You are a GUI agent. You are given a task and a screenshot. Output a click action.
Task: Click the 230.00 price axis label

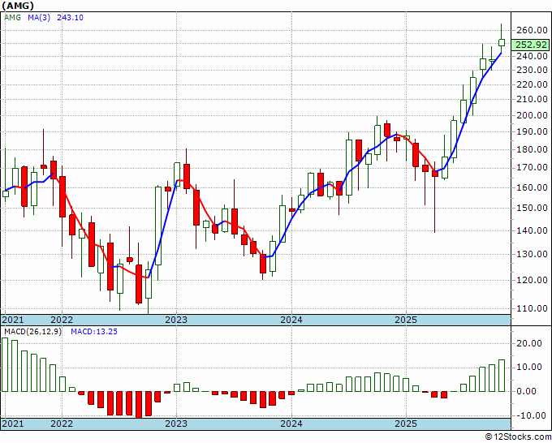(532, 70)
